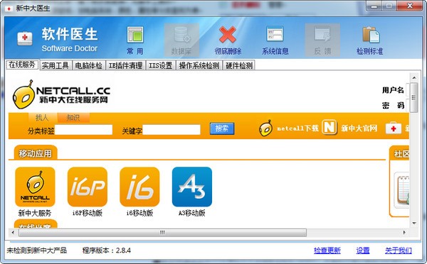Screen dimensions: 427x264
Task: Click the 密码 label
Action: [x=393, y=105]
